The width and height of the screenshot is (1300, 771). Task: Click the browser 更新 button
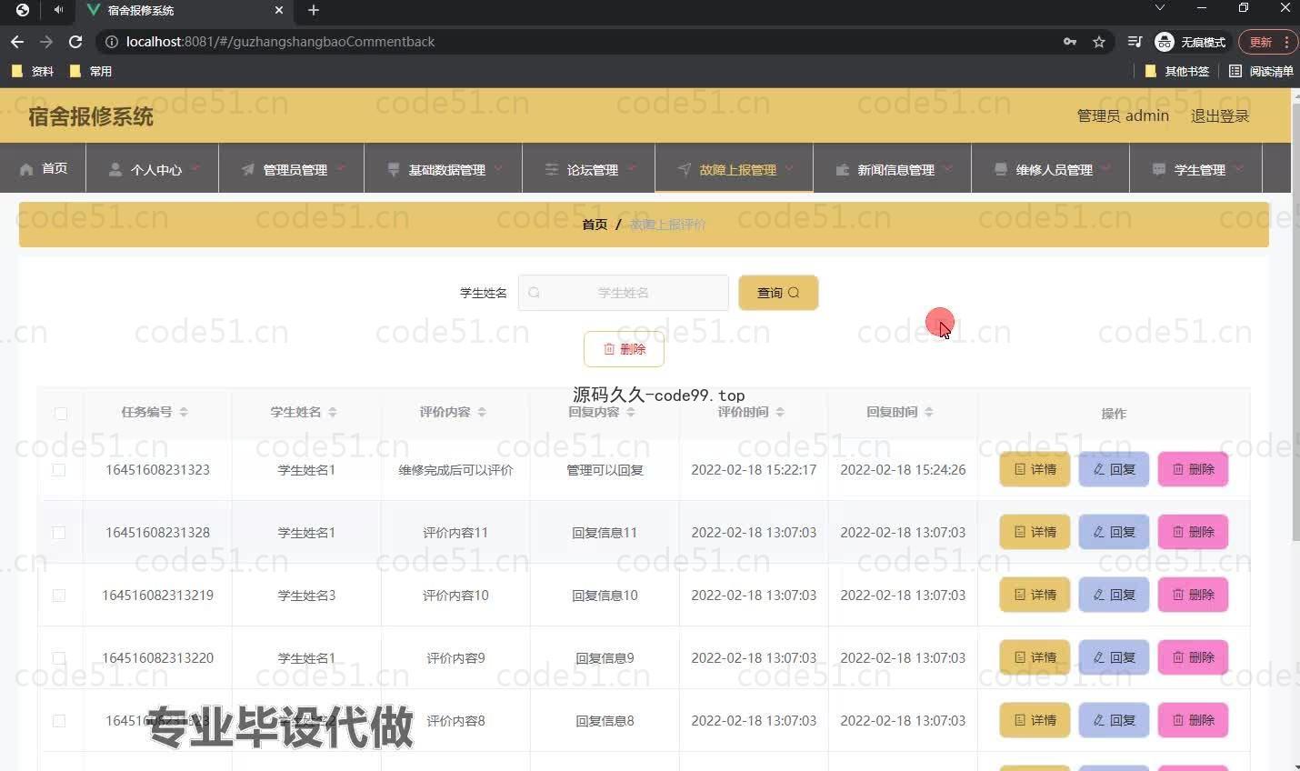(1266, 42)
